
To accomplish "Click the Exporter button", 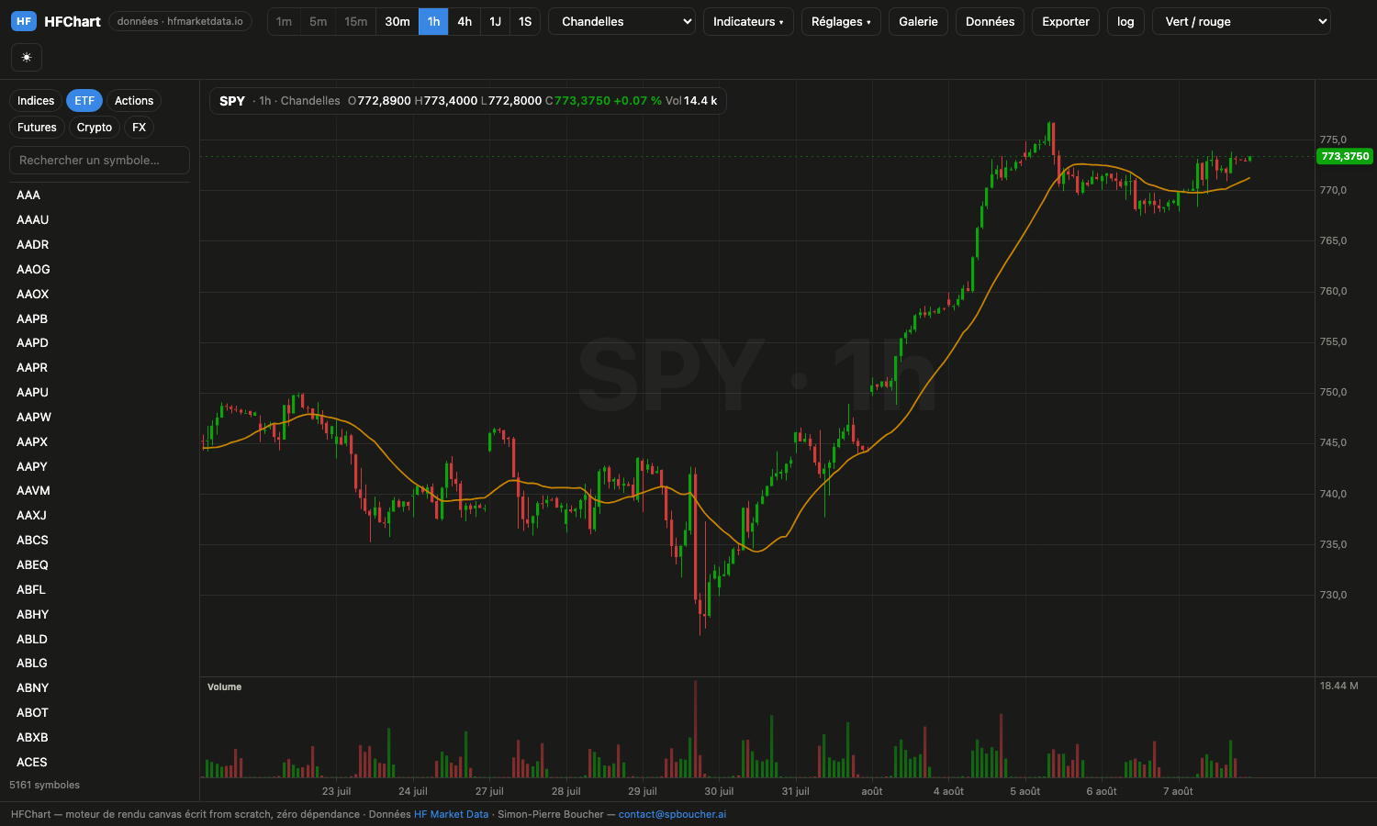I will pos(1066,21).
